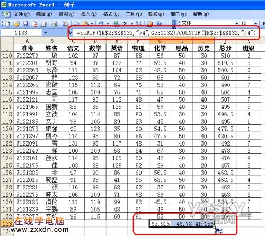Select name cell 志国

tap(52, 92)
